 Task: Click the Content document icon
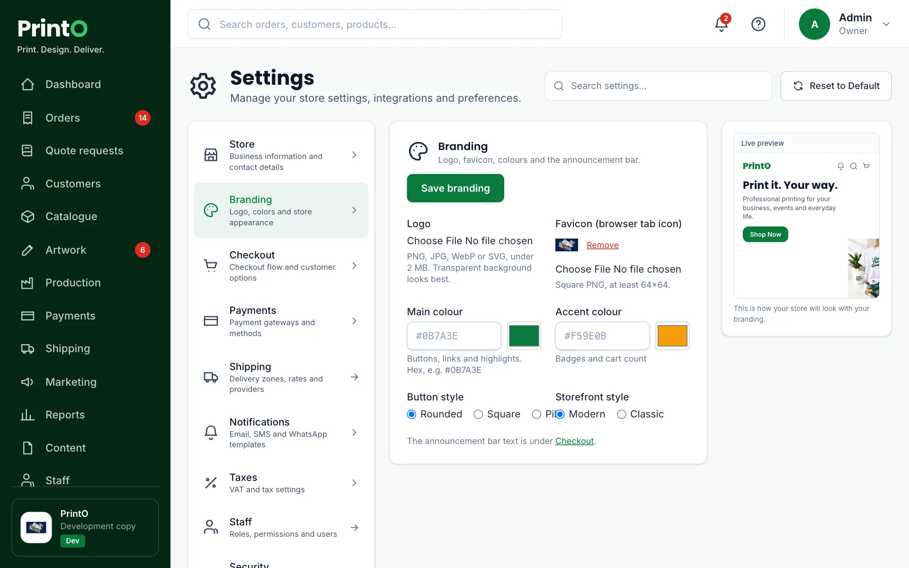pos(27,448)
